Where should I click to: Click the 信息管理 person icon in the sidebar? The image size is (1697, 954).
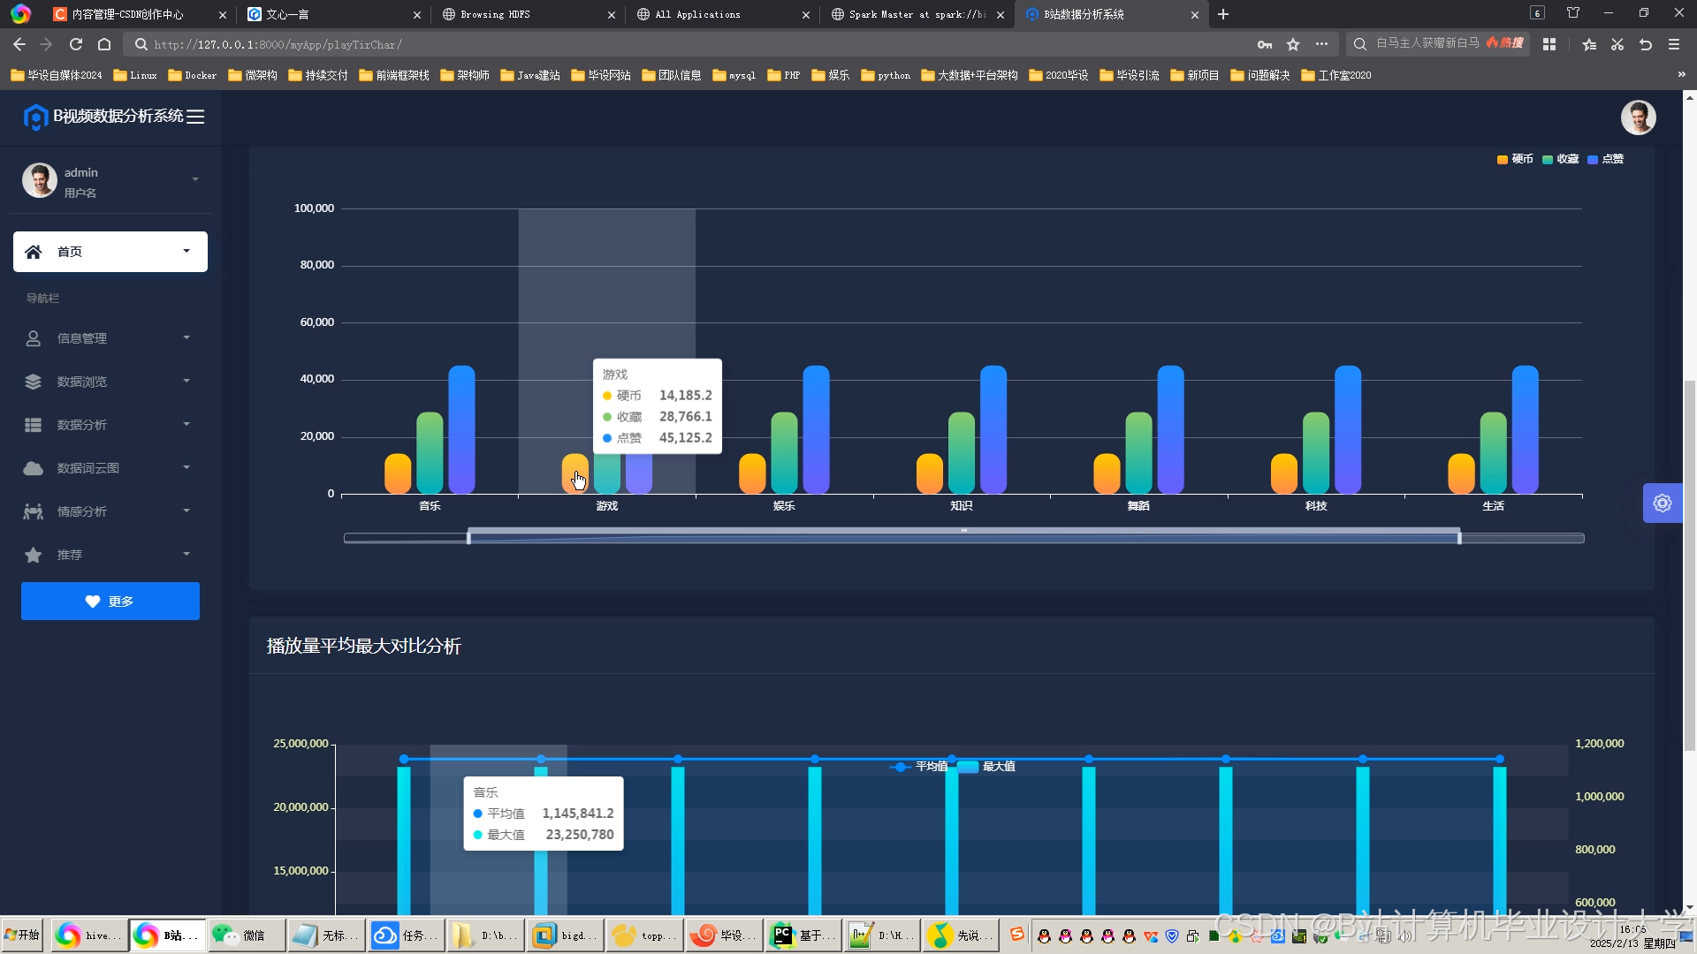point(34,338)
